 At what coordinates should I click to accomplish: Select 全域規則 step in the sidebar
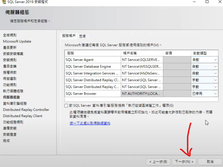[10, 35]
